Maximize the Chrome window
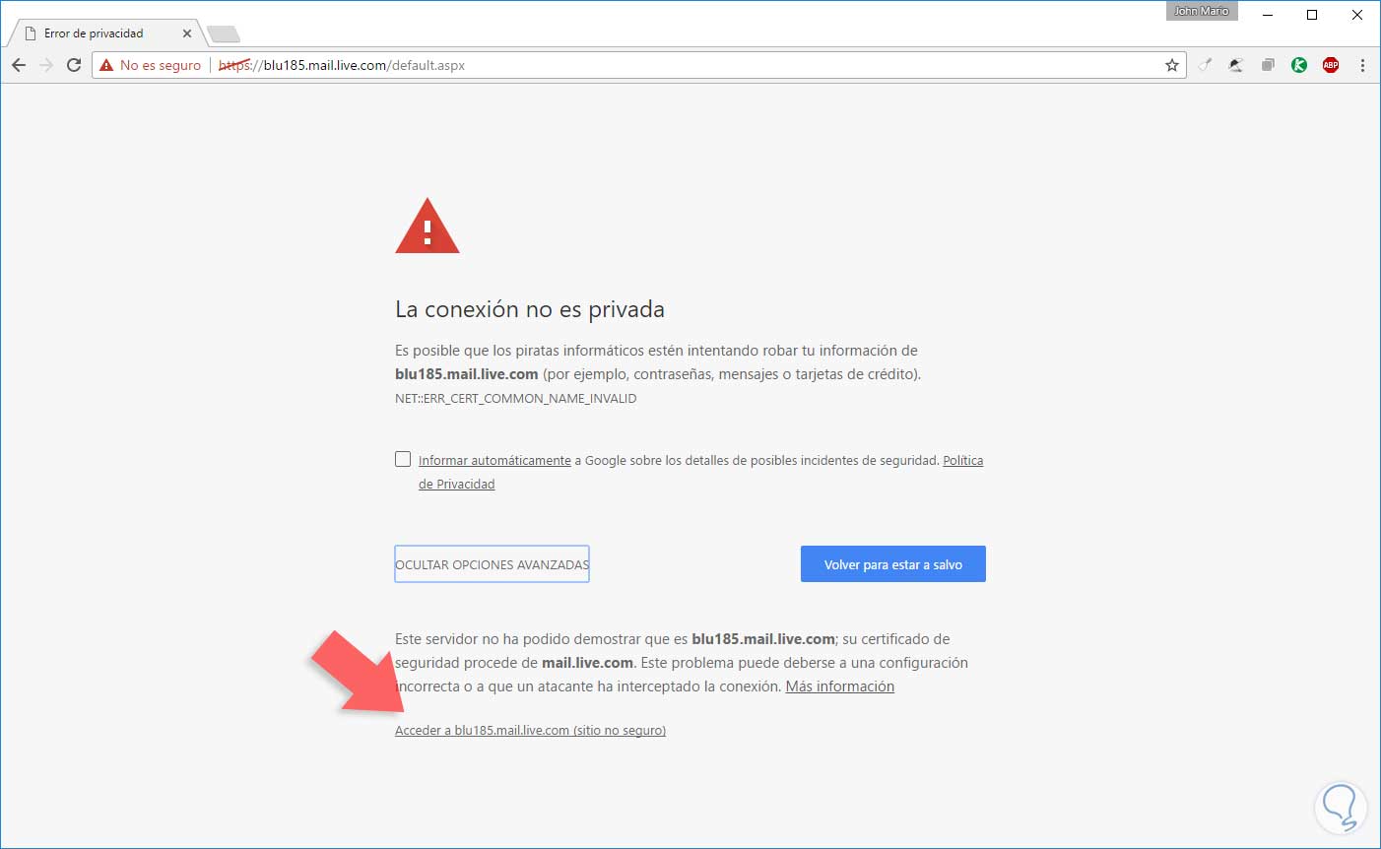 pyautogui.click(x=1312, y=15)
